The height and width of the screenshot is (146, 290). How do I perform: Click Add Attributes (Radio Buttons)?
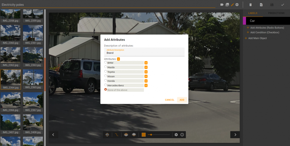pyautogui.click(x=265, y=28)
